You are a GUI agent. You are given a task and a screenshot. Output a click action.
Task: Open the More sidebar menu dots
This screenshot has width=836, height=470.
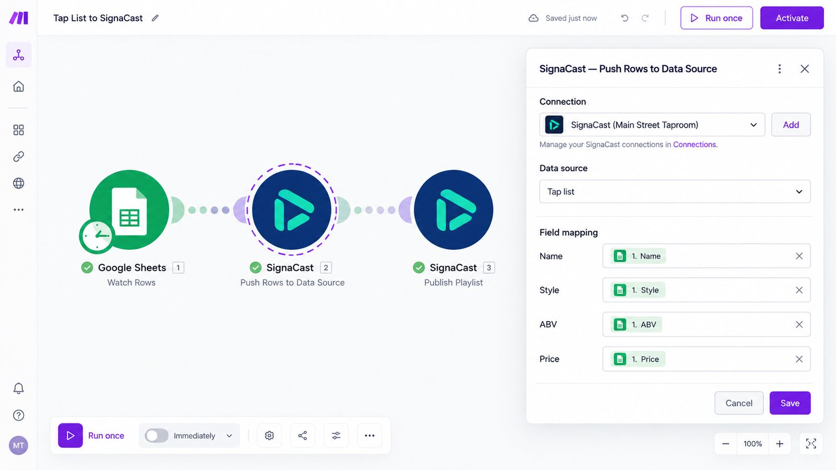[x=19, y=210]
